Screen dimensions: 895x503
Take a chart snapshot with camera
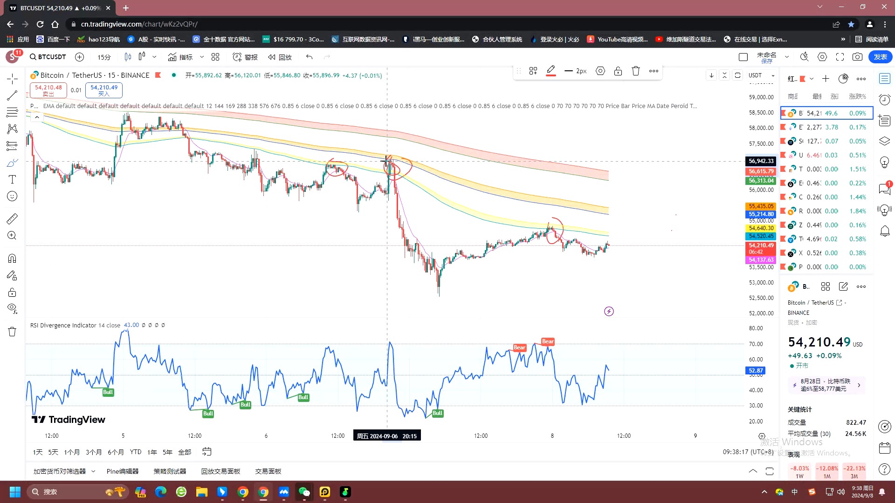(857, 57)
